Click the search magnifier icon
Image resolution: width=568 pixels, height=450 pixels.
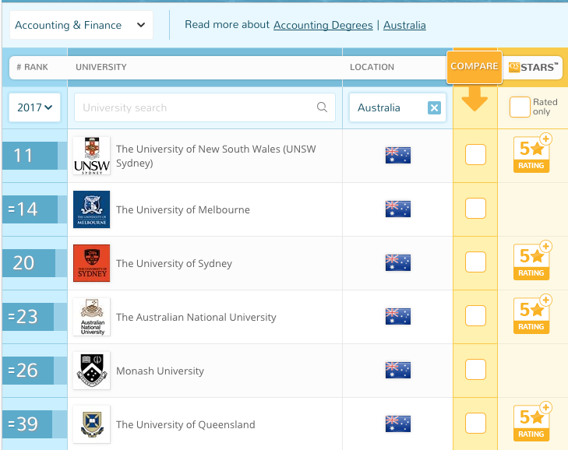coord(322,107)
